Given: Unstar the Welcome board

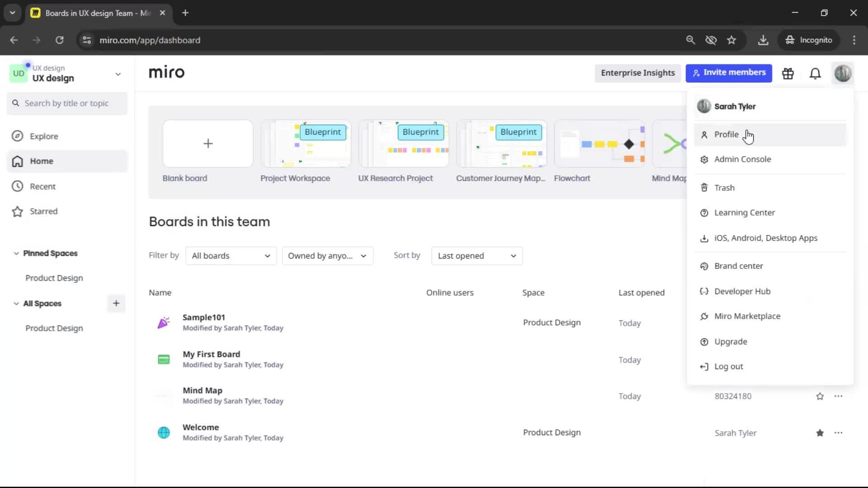Looking at the screenshot, I should [820, 433].
